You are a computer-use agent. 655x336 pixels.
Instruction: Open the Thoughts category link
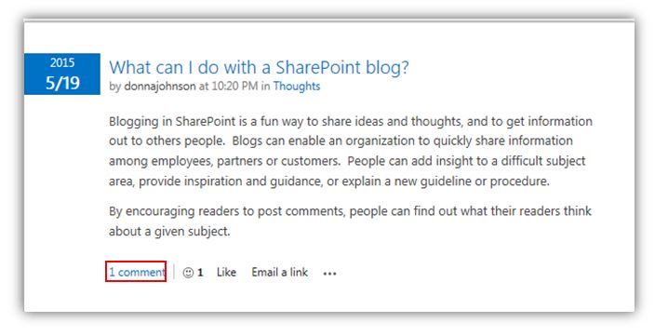[x=297, y=86]
